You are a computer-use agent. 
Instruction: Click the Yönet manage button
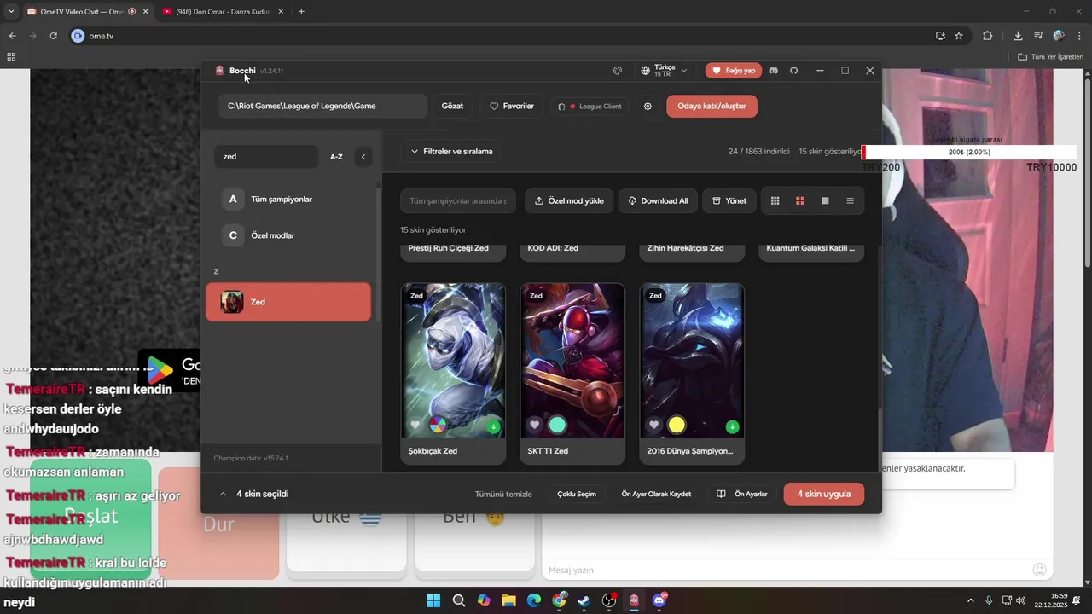click(729, 201)
